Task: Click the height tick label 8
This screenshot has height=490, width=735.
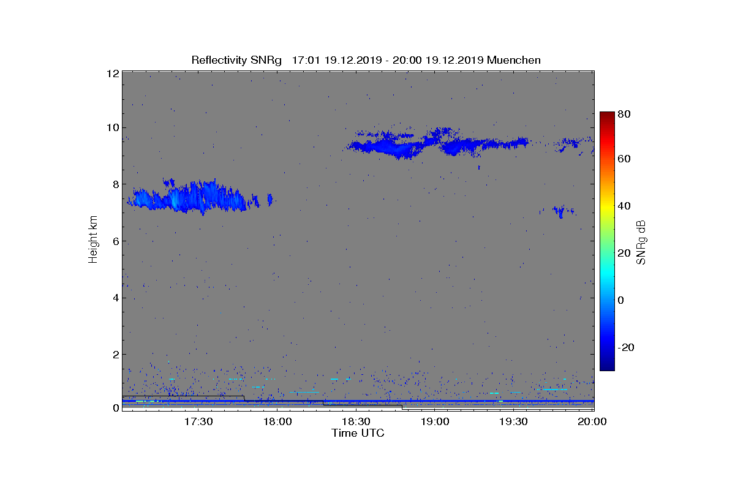Action: (115, 184)
